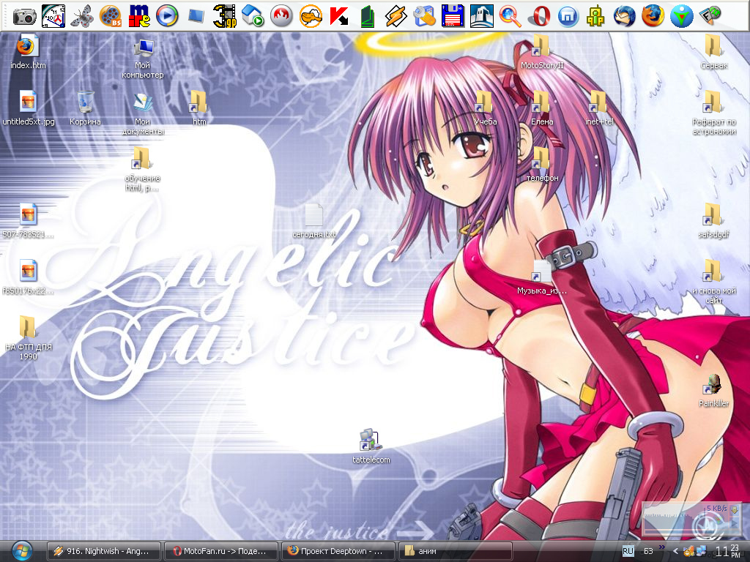This screenshot has width=750, height=562.
Task: Open the FX pencil icon in the top bar
Action: click(710, 17)
